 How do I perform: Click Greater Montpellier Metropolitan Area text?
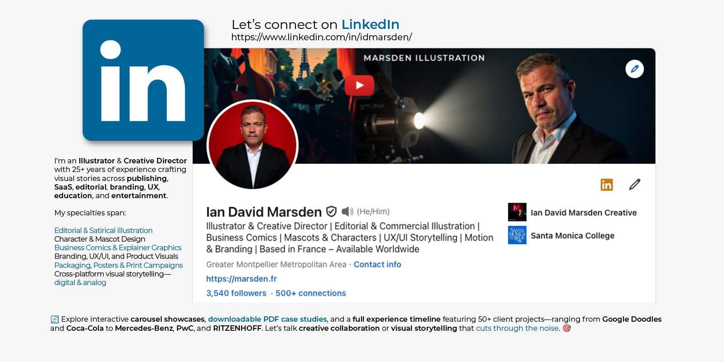click(x=276, y=264)
